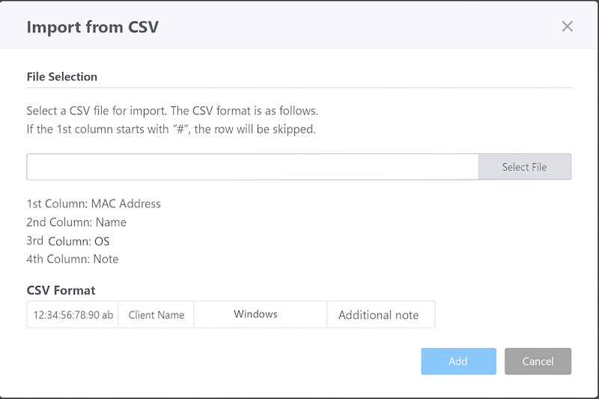Cancel the CSV import
599x399 pixels.
[x=538, y=361]
